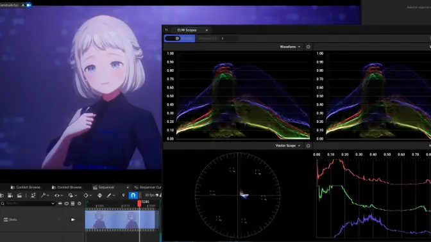Image resolution: width=431 pixels, height=242 pixels.
Task: Open snapping options dots beside magnet
Action: [140, 195]
